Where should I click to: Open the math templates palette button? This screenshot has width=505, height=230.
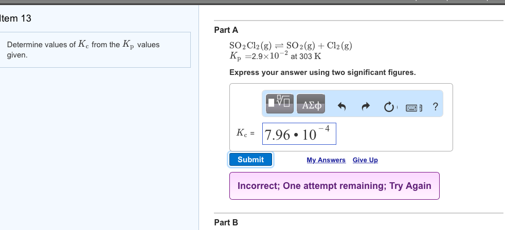click(280, 105)
